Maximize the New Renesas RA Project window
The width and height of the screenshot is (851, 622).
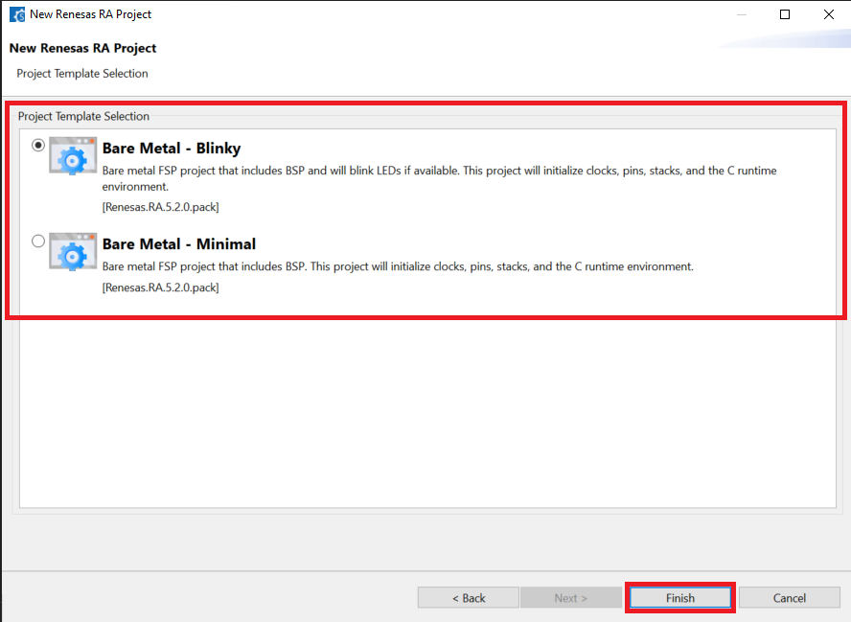pos(785,14)
